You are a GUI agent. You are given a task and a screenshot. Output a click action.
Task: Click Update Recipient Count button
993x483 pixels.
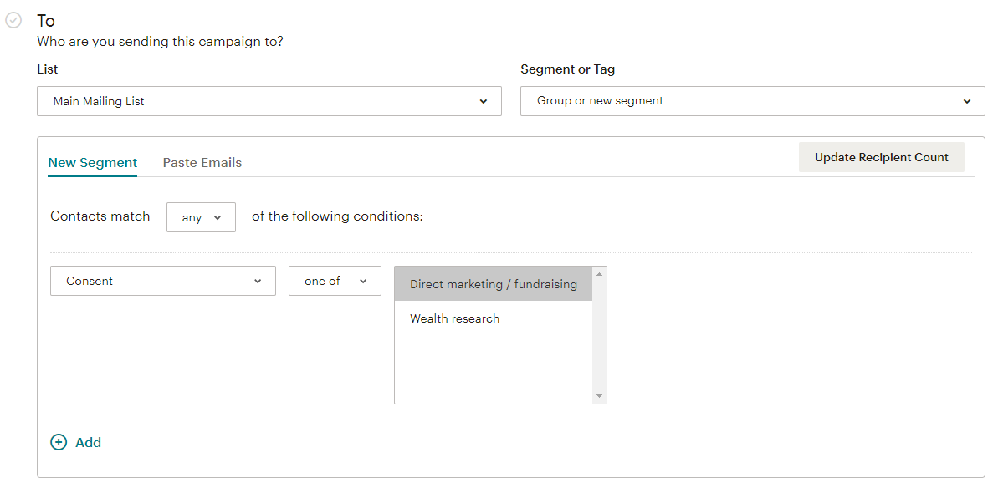[882, 157]
